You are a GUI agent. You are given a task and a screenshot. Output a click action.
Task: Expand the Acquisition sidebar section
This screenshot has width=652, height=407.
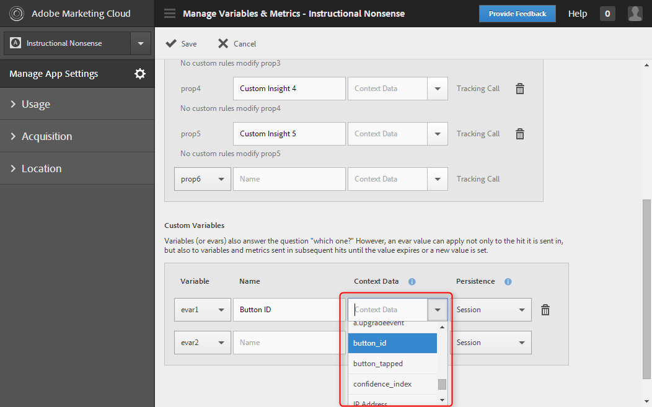(46, 136)
